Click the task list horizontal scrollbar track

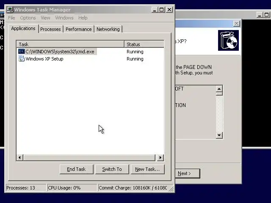coord(89,157)
